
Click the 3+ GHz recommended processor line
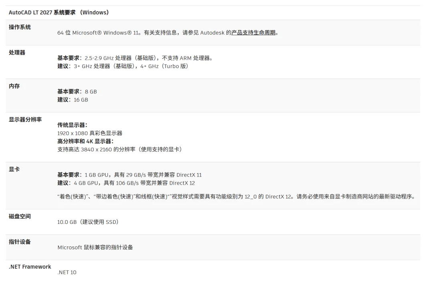pos(123,66)
